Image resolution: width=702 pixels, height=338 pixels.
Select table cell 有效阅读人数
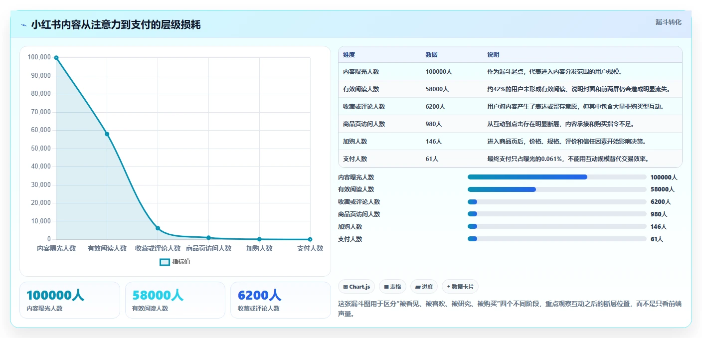(x=361, y=89)
